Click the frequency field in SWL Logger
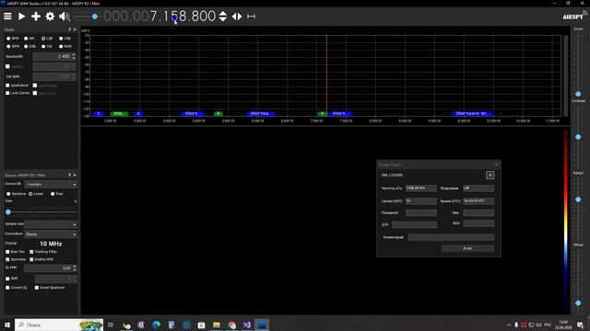The width and height of the screenshot is (590, 331). coord(421,188)
